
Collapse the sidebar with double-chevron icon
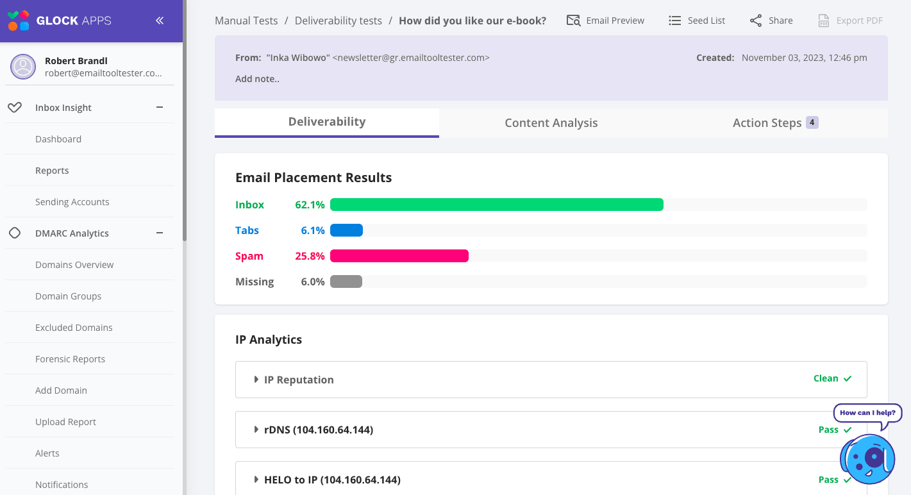160,21
